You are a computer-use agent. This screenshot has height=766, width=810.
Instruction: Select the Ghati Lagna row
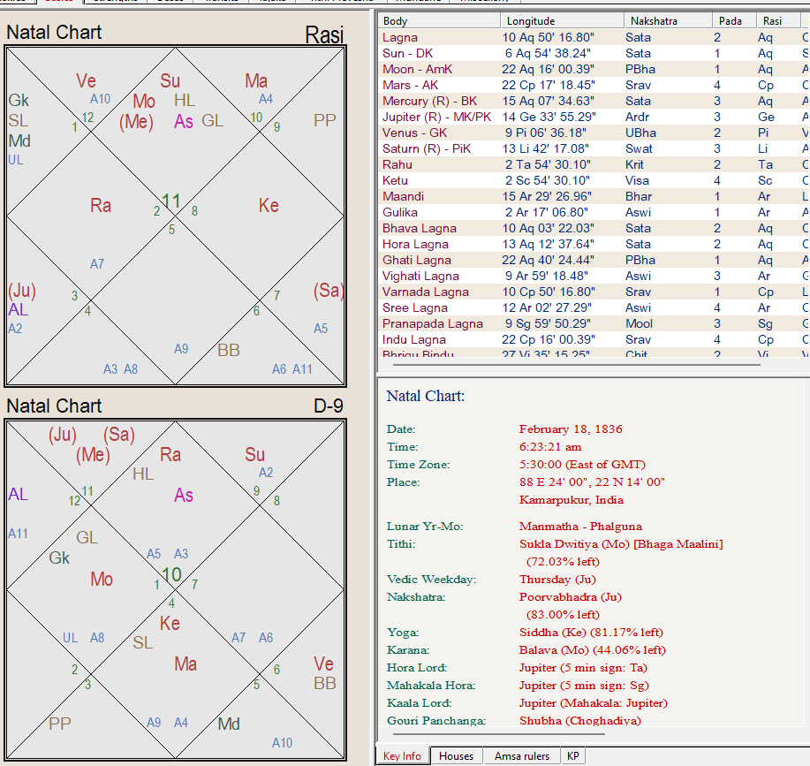pyautogui.click(x=594, y=261)
